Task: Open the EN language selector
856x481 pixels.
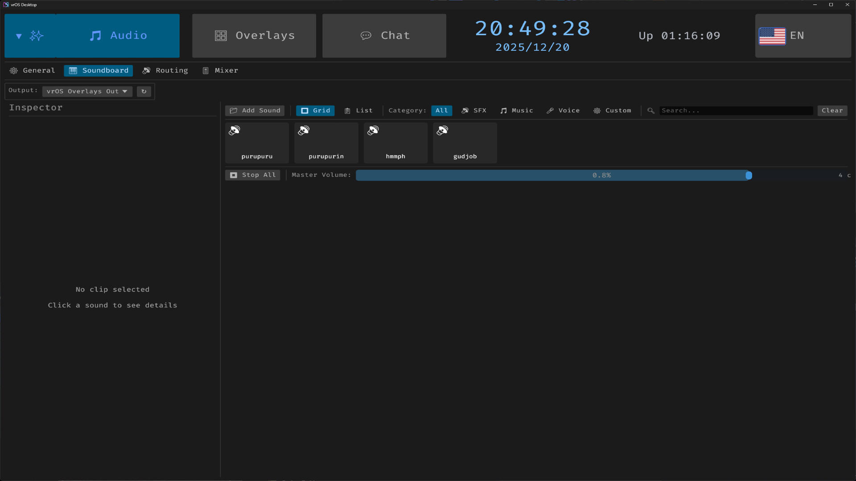Action: [802, 36]
